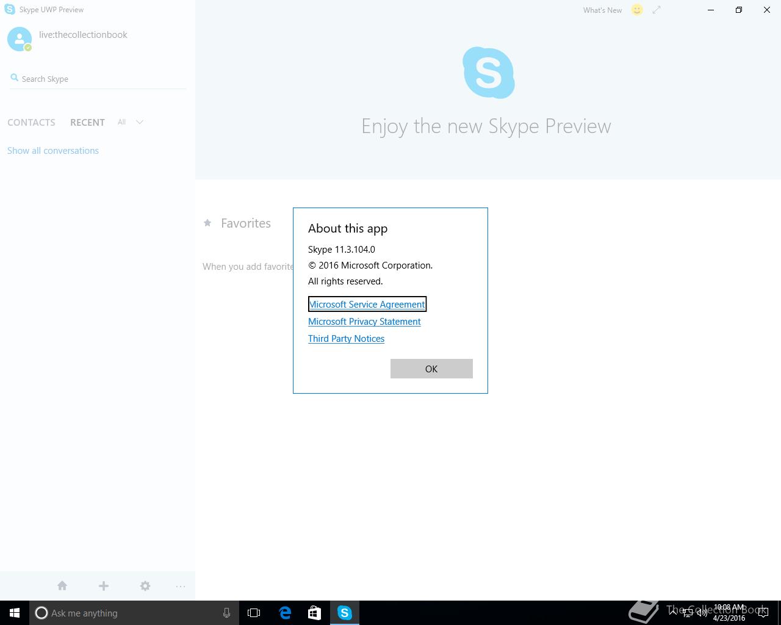Screen dimensions: 781x625
Task: Launch Microsoft Edge from taskbar
Action: 285,613
